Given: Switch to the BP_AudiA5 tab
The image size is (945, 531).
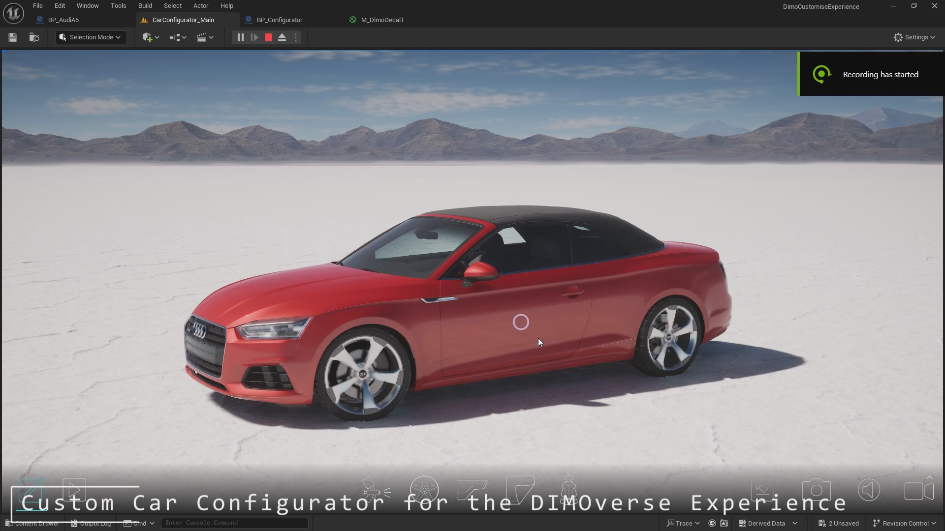Looking at the screenshot, I should coord(63,20).
